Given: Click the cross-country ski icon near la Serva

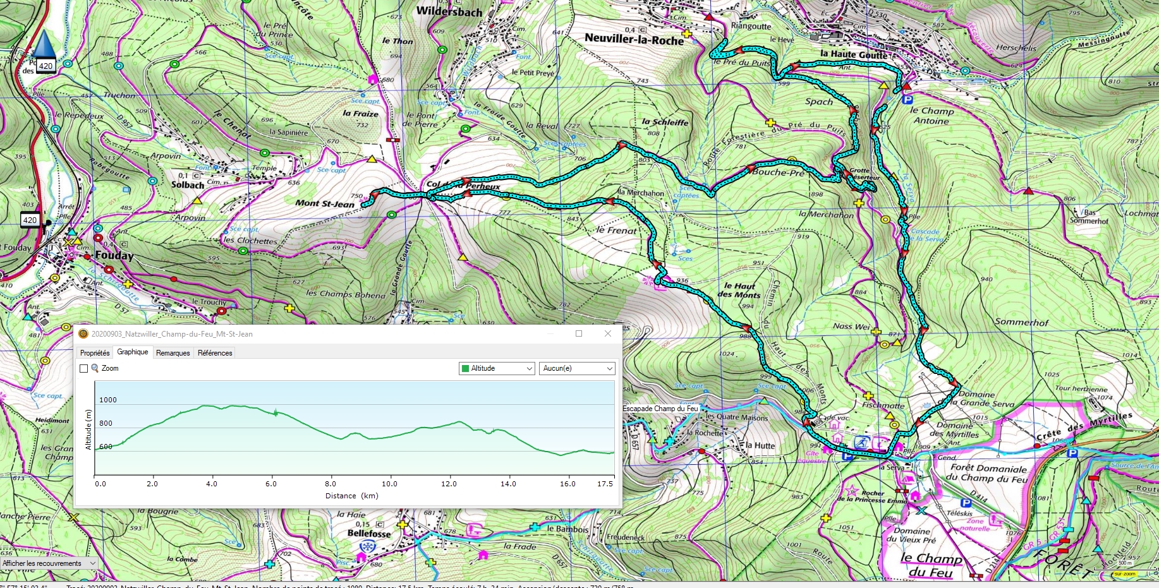Looking at the screenshot, I should pyautogui.click(x=860, y=441).
